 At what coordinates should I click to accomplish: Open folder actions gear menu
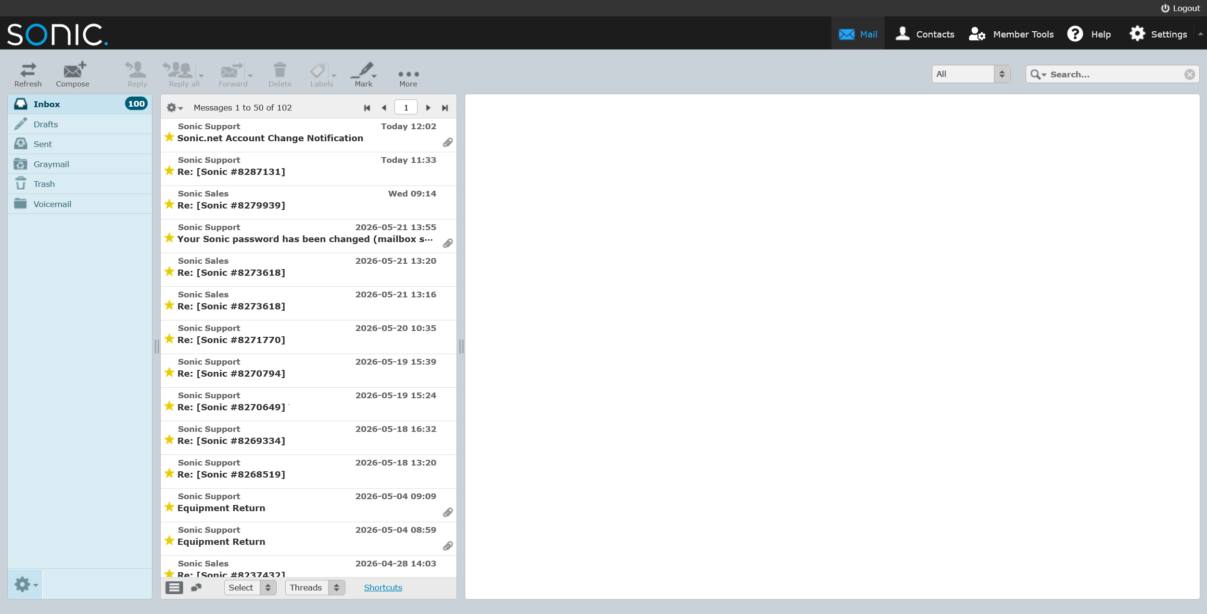pos(25,584)
